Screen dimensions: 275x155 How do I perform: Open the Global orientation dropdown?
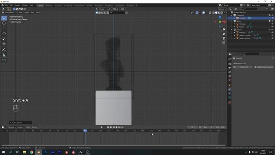tap(101, 9)
